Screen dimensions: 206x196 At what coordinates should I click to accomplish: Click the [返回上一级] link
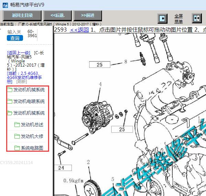click(19, 53)
